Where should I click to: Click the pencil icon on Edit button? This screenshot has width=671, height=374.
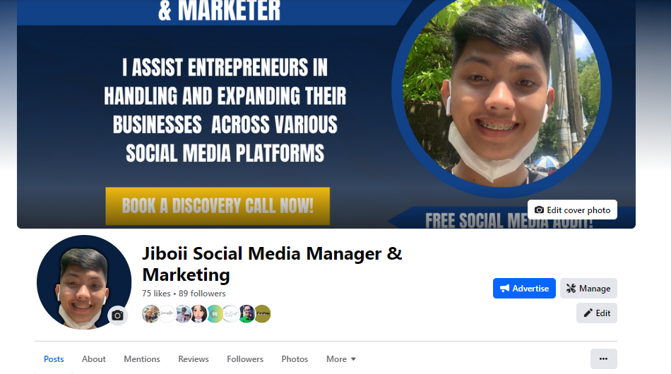pyautogui.click(x=588, y=313)
